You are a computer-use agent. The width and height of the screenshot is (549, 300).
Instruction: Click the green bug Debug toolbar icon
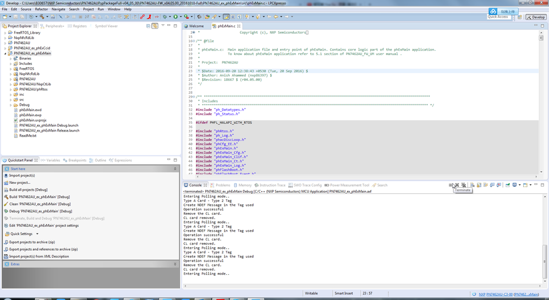click(x=164, y=17)
